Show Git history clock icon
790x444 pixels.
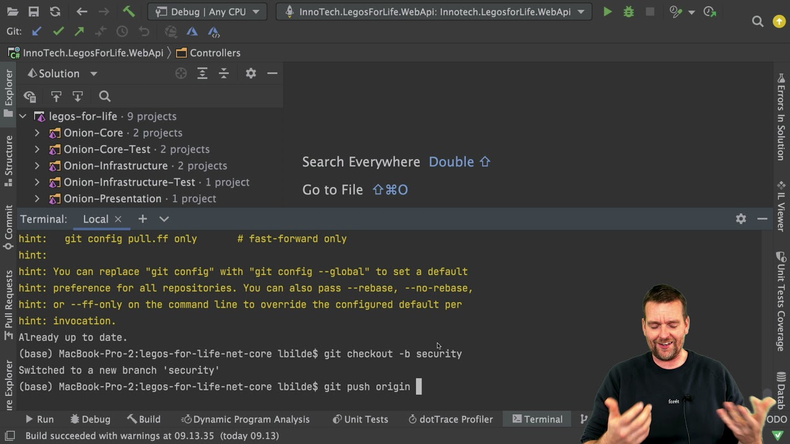(x=122, y=31)
